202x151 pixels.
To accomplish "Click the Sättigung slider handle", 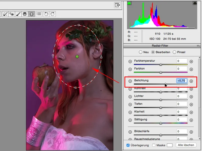I will click(161, 123).
